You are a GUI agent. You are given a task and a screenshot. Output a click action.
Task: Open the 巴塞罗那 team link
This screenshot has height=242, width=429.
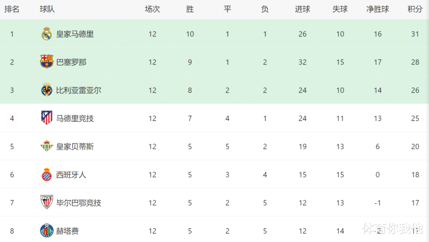(71, 62)
